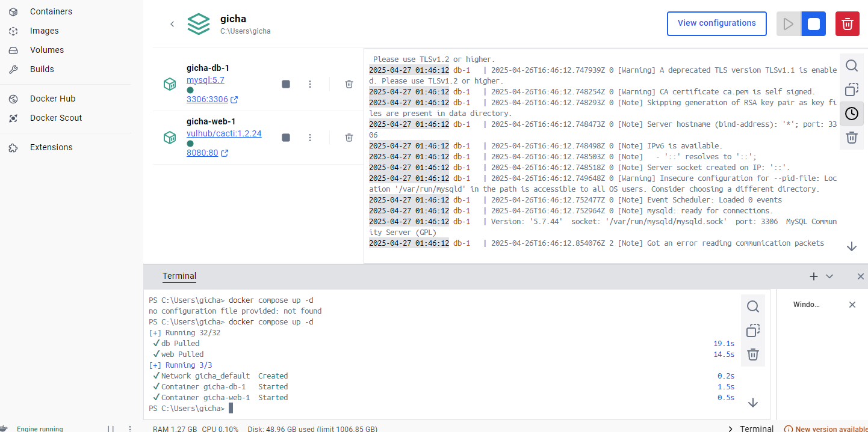Open the more options menu for gicha-db-1
The image size is (868, 432).
310,84
